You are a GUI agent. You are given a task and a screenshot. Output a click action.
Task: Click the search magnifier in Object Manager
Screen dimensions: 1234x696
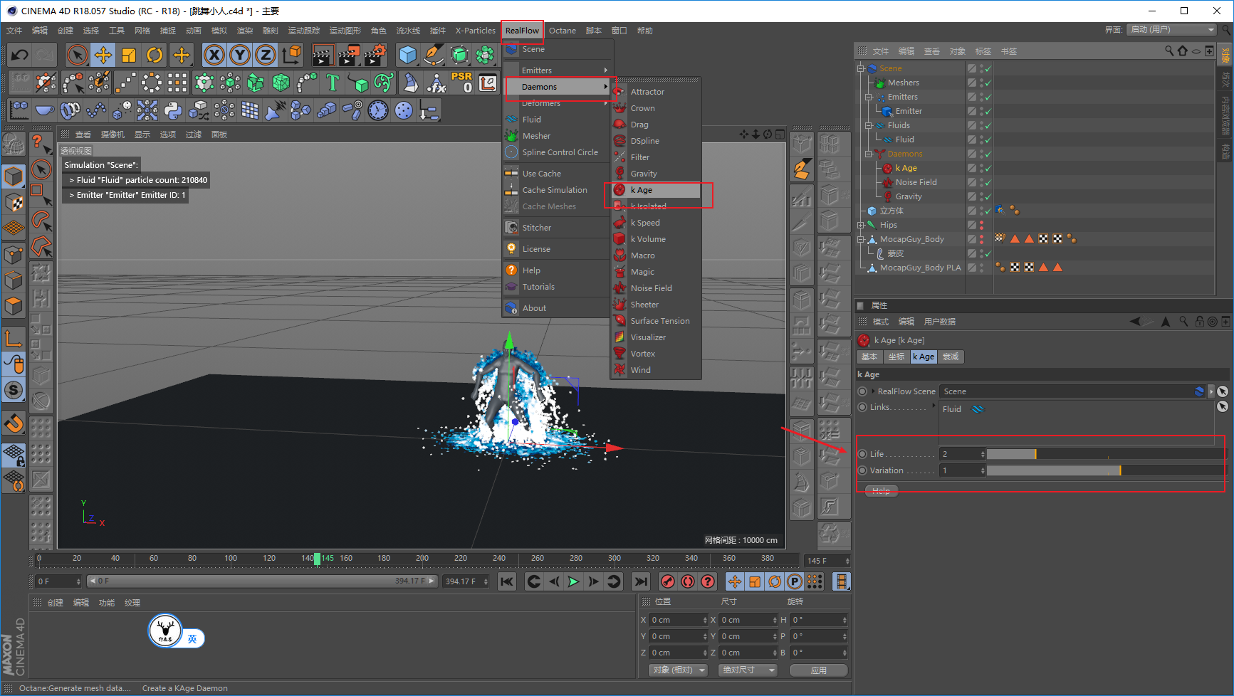click(x=1169, y=51)
